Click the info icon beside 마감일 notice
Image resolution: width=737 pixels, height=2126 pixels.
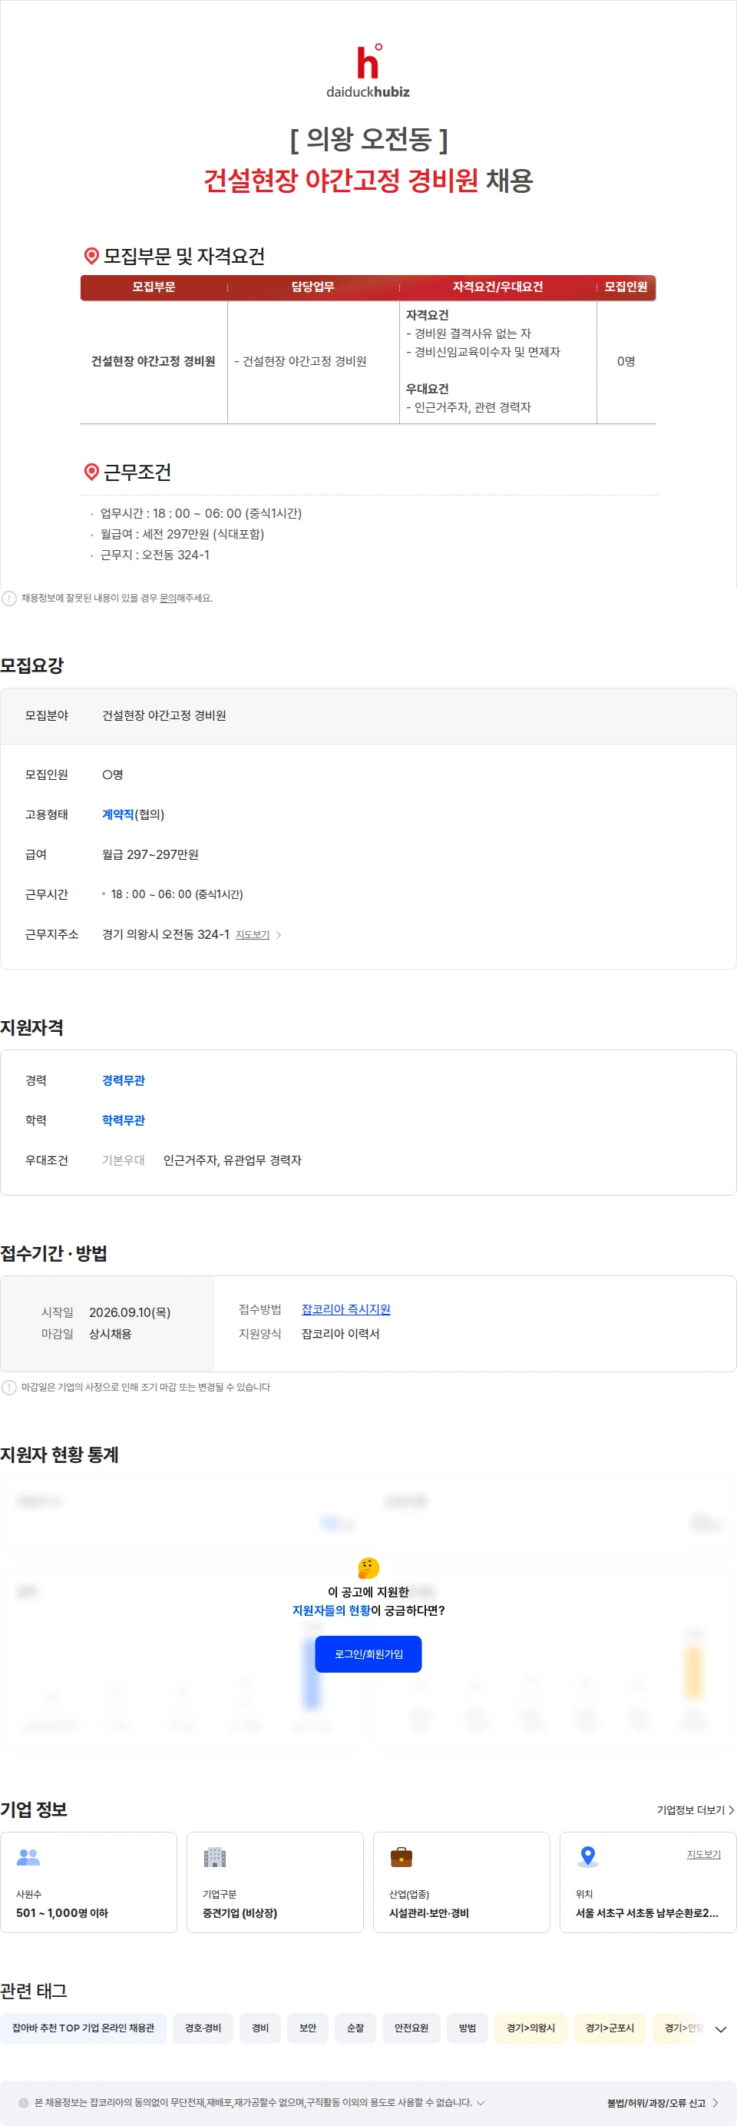pos(9,1388)
